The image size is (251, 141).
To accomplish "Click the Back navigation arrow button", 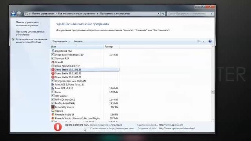I will (13, 14).
